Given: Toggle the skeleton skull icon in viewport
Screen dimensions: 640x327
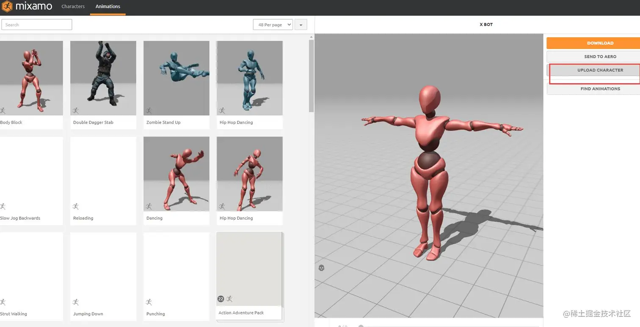Looking at the screenshot, I should point(322,268).
